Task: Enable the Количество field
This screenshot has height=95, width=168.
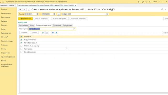Action: 22,49
